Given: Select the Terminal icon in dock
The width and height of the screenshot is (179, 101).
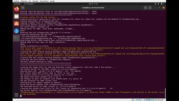Looking at the screenshot, I should coord(17,38).
